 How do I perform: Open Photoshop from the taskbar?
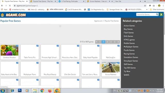20,90
